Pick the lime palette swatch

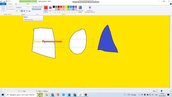pos(69,9)
